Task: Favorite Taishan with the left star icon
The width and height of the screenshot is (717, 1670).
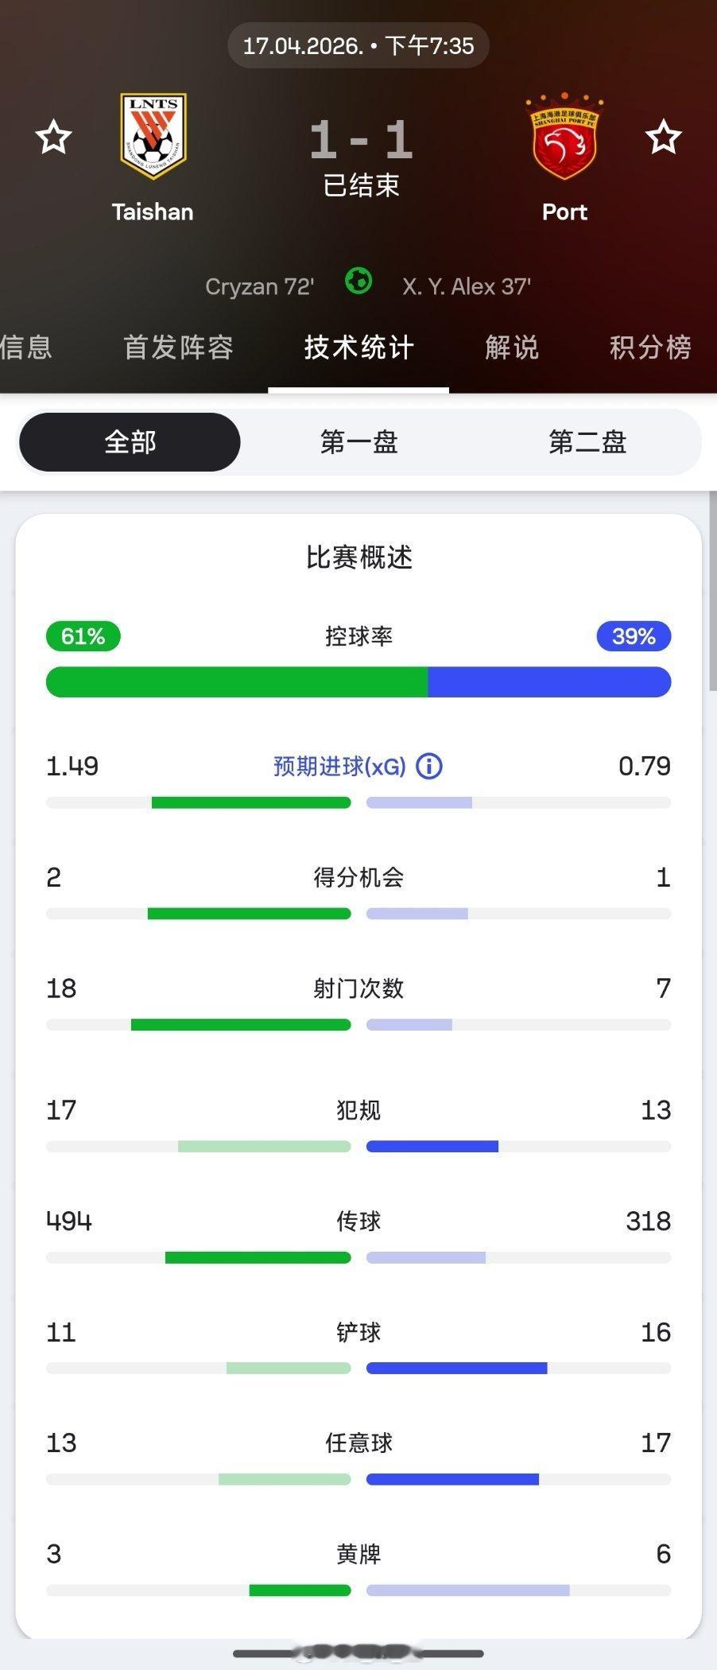Action: [x=53, y=137]
